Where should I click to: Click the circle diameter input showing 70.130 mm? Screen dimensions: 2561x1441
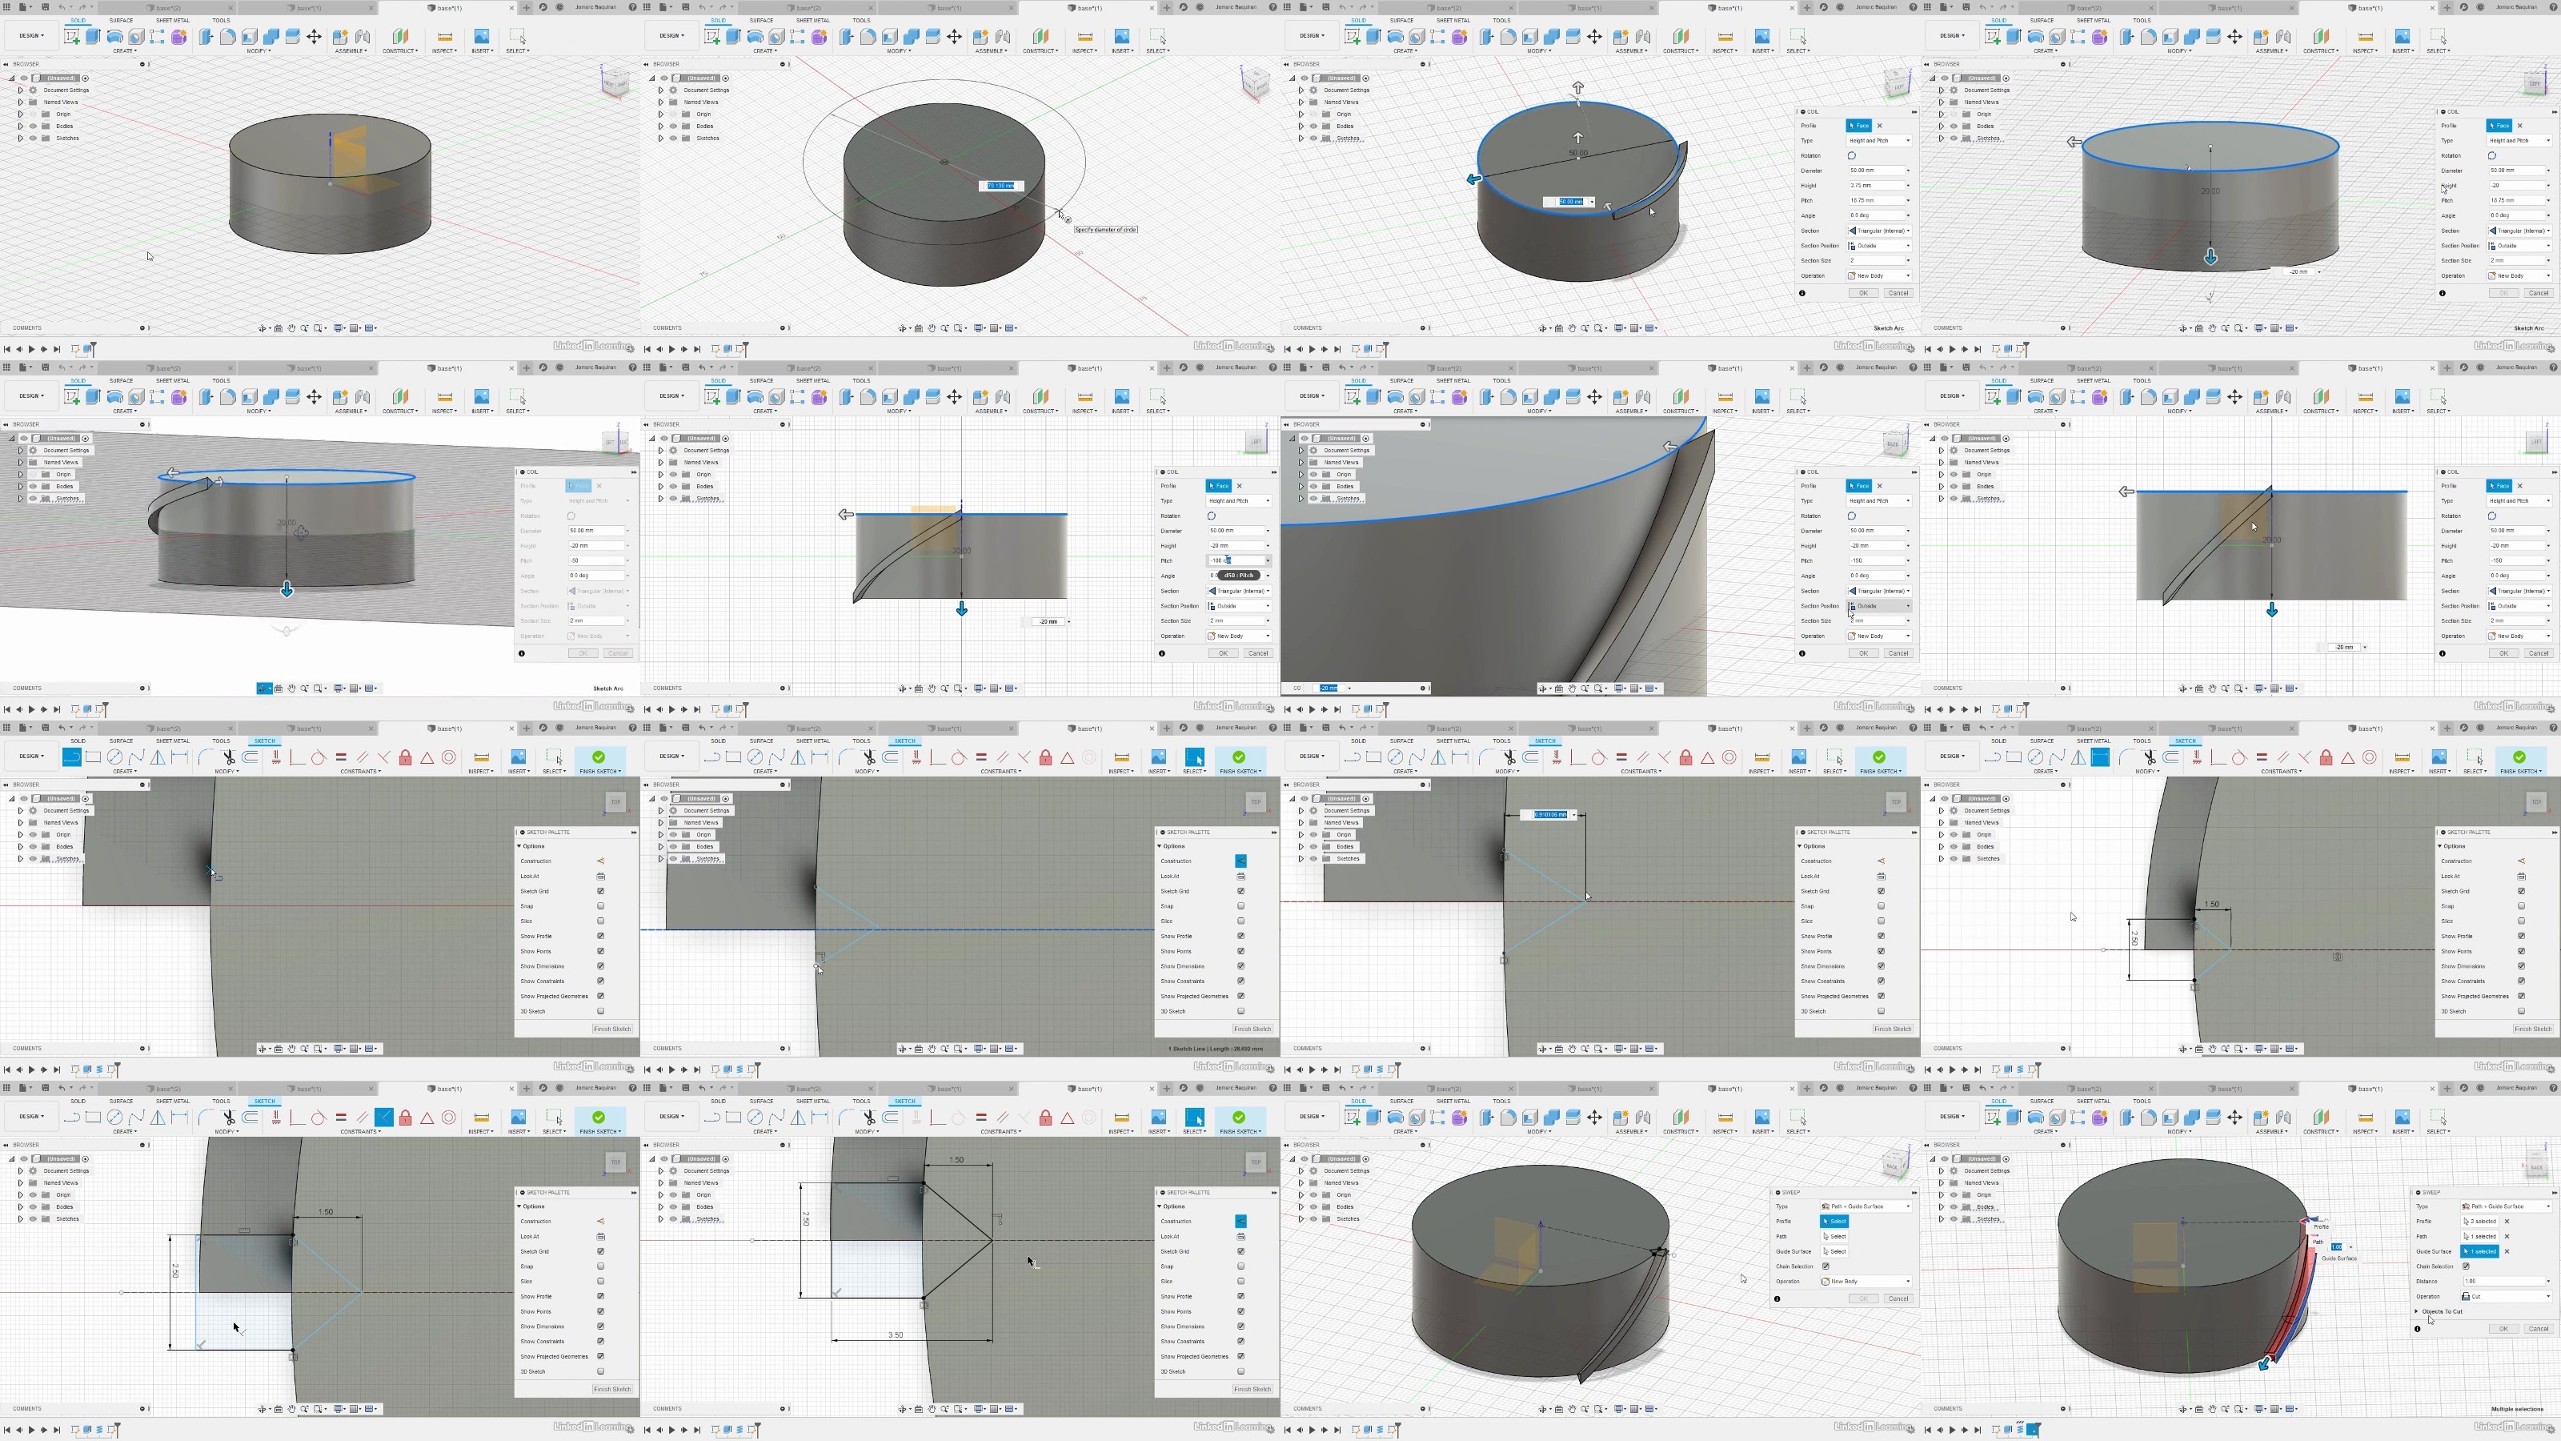click(x=1001, y=186)
